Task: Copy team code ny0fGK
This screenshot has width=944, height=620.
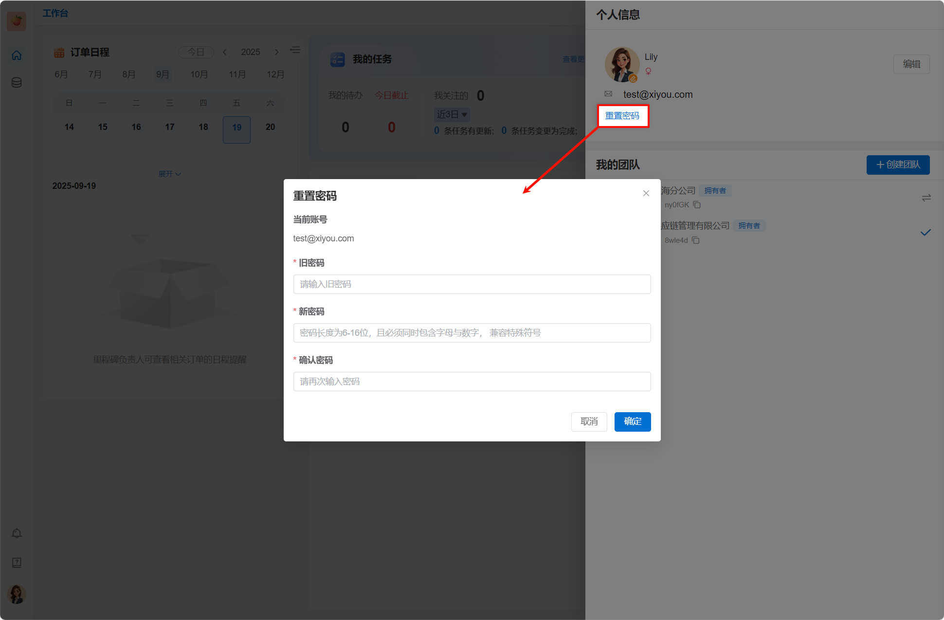Action: click(x=697, y=205)
